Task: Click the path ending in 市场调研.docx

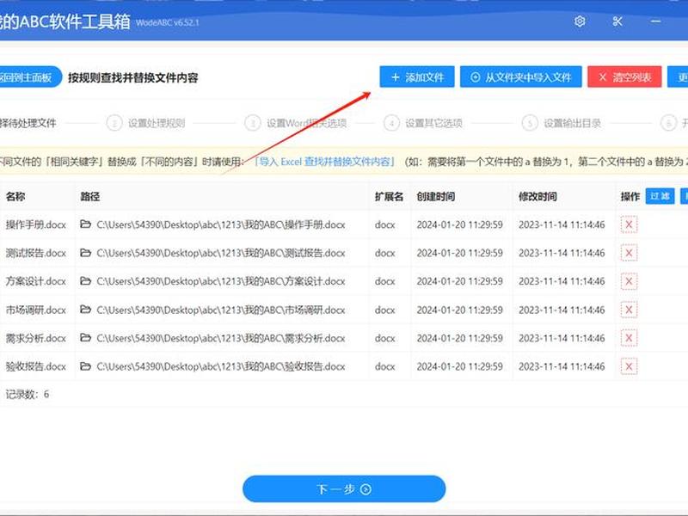Action: point(221,310)
